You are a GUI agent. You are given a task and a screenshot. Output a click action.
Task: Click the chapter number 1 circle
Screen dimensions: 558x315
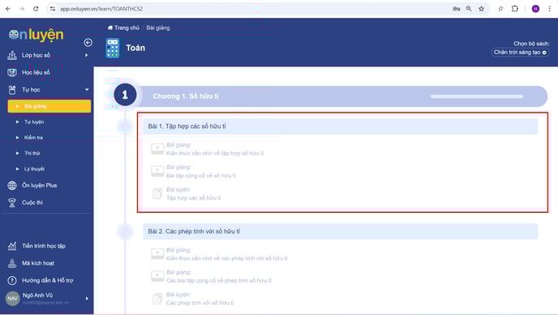point(125,95)
